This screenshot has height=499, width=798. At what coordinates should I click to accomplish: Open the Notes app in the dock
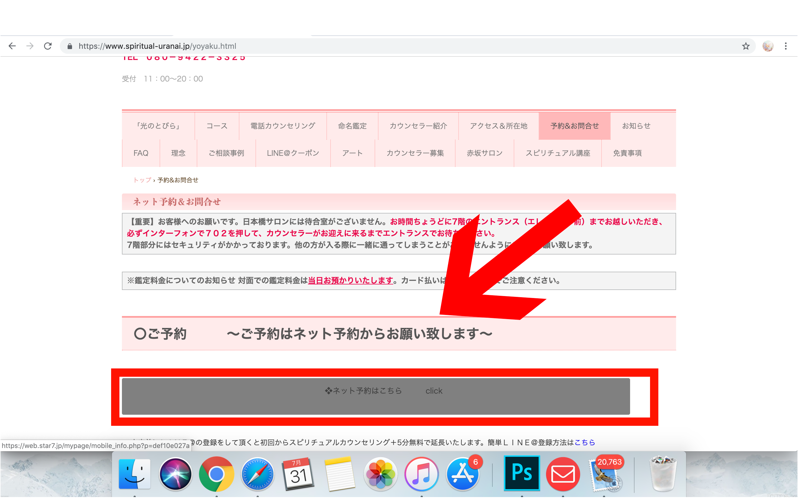tap(339, 474)
